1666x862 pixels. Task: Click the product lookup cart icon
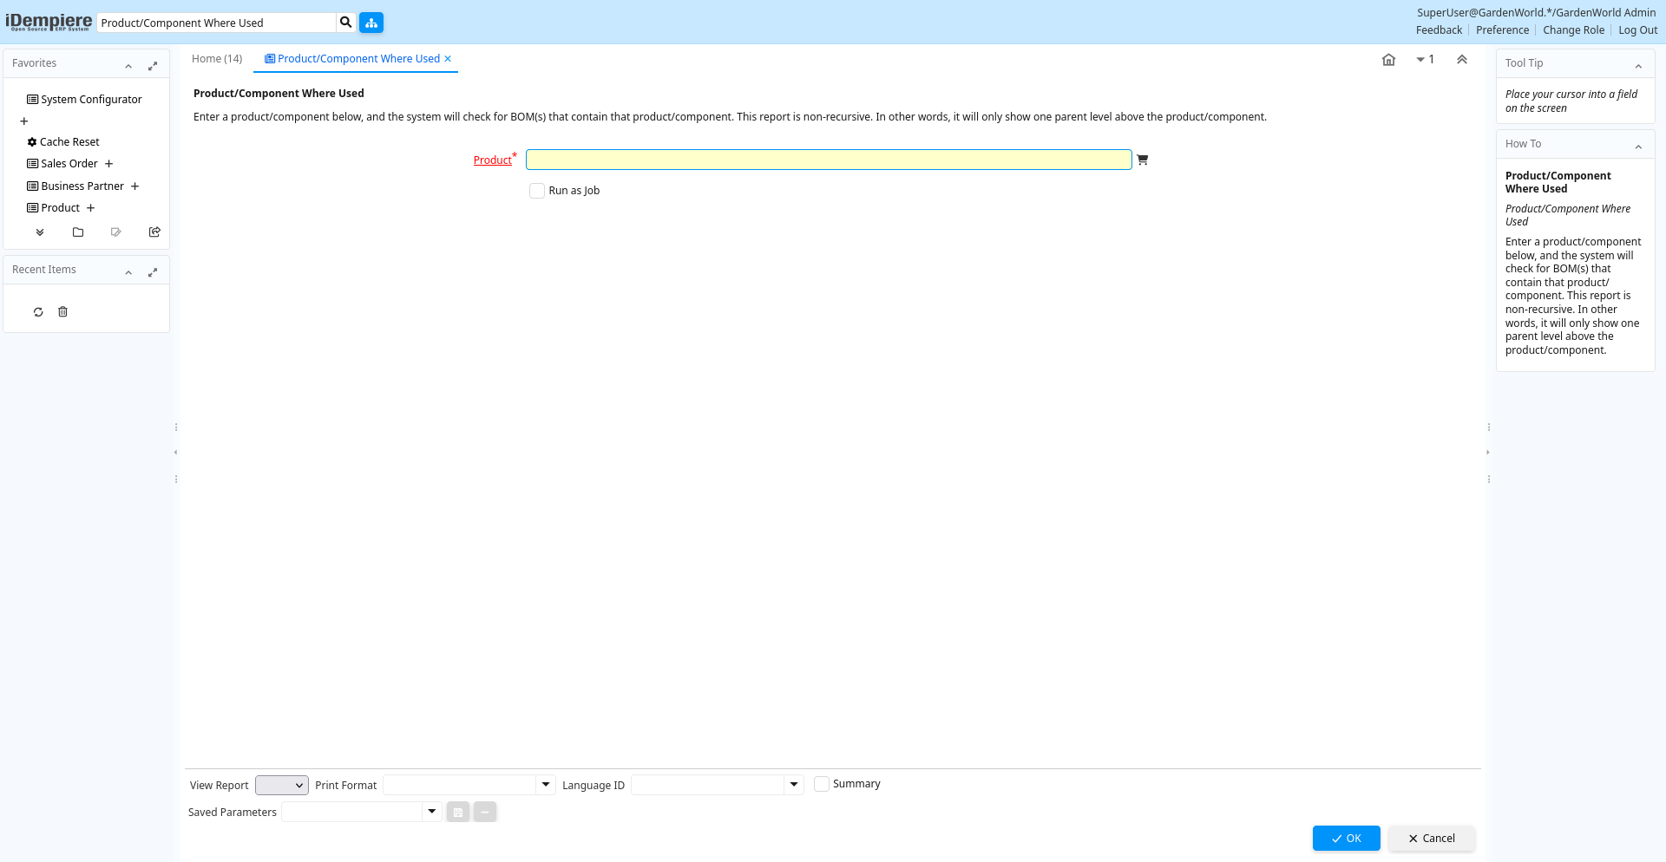(x=1142, y=160)
